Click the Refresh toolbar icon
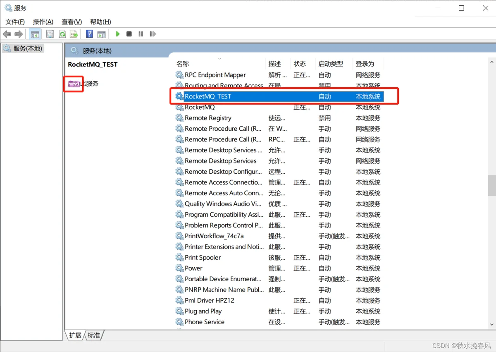The width and height of the screenshot is (496, 352). (62, 34)
